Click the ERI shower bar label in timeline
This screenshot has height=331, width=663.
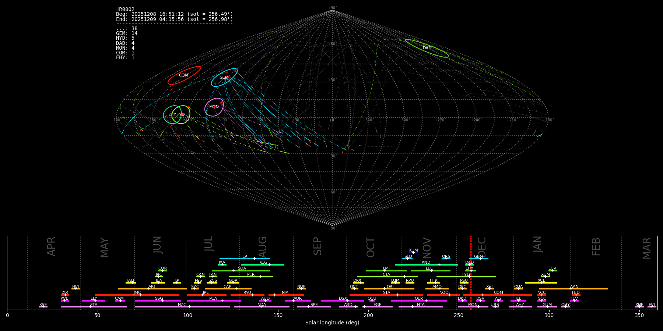click(x=246, y=257)
